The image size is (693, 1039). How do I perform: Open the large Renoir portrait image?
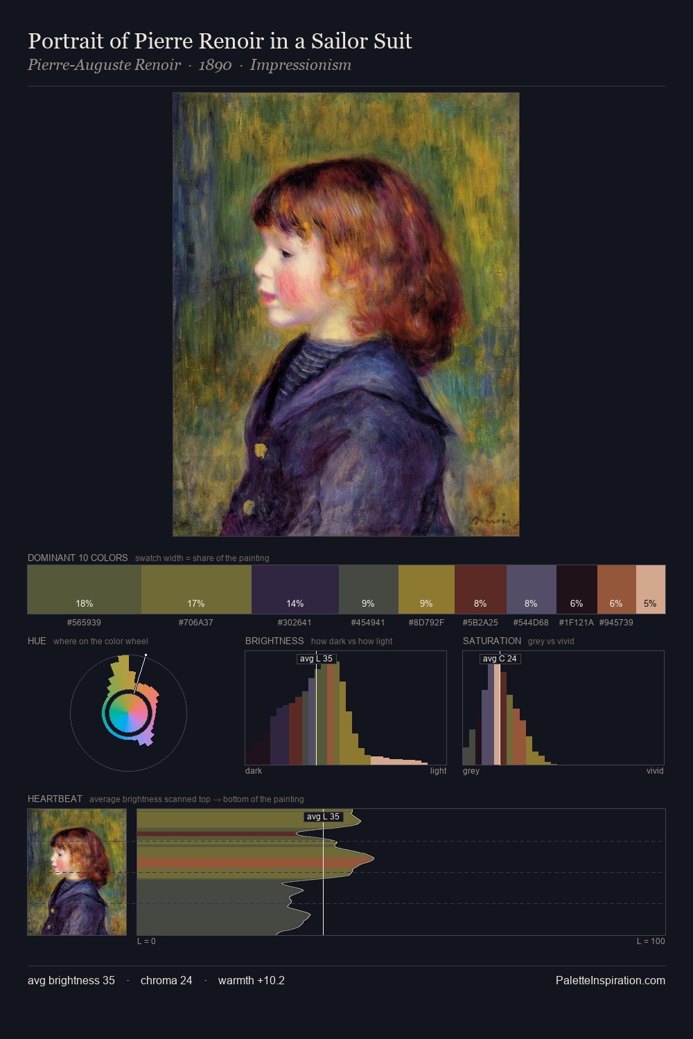coord(346,314)
